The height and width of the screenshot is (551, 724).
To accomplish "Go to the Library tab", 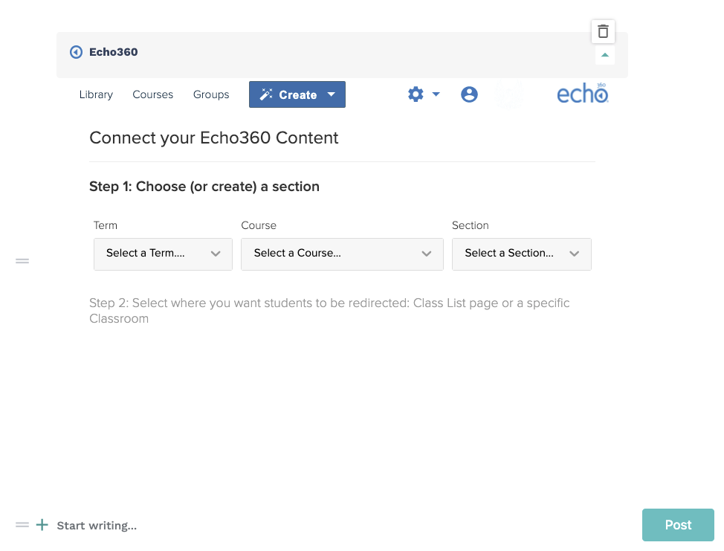I will click(x=96, y=94).
